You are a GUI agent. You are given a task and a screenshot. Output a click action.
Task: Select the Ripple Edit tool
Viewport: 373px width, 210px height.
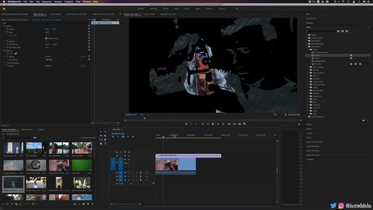(x=101, y=136)
